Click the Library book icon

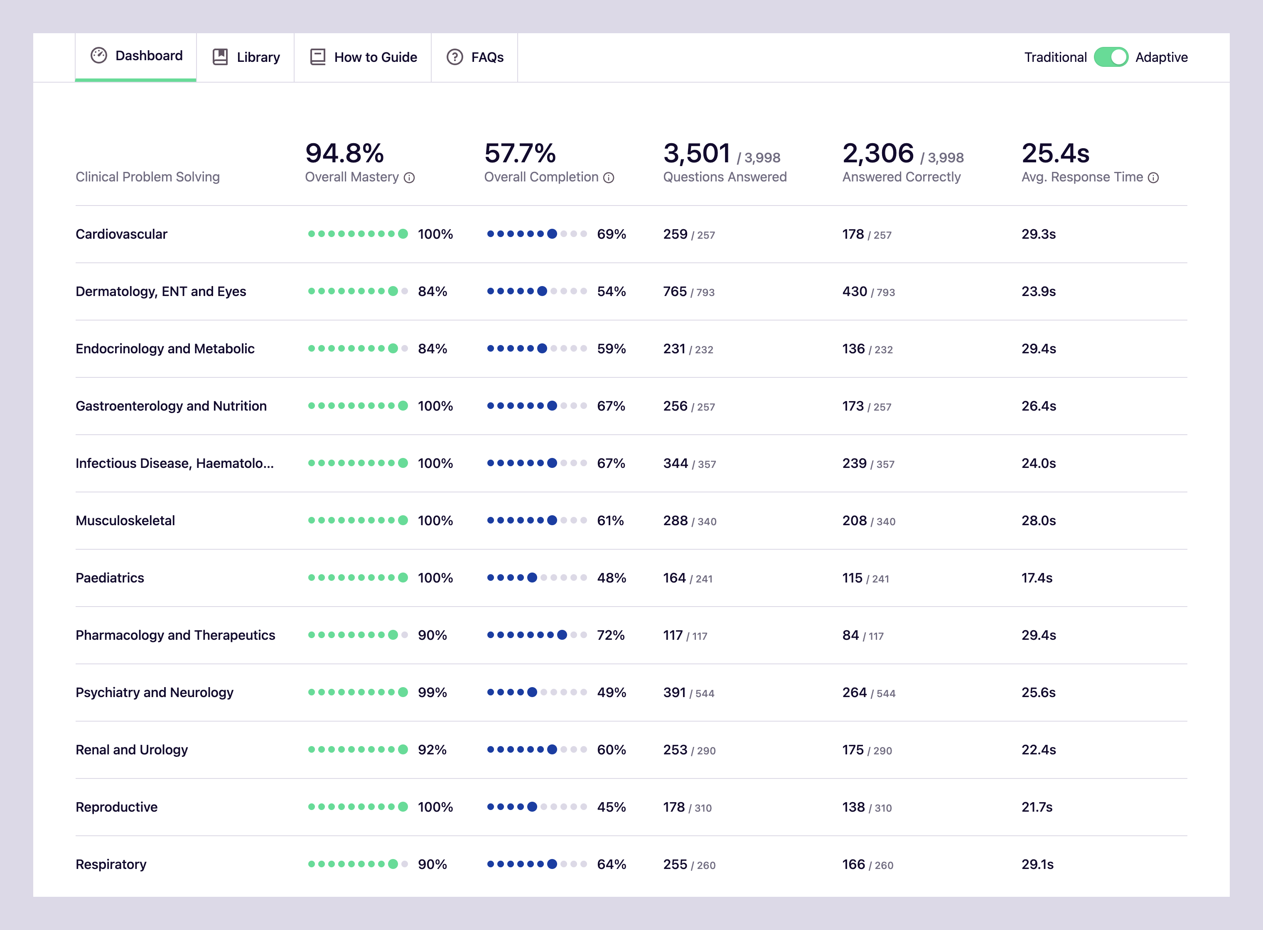(x=220, y=57)
